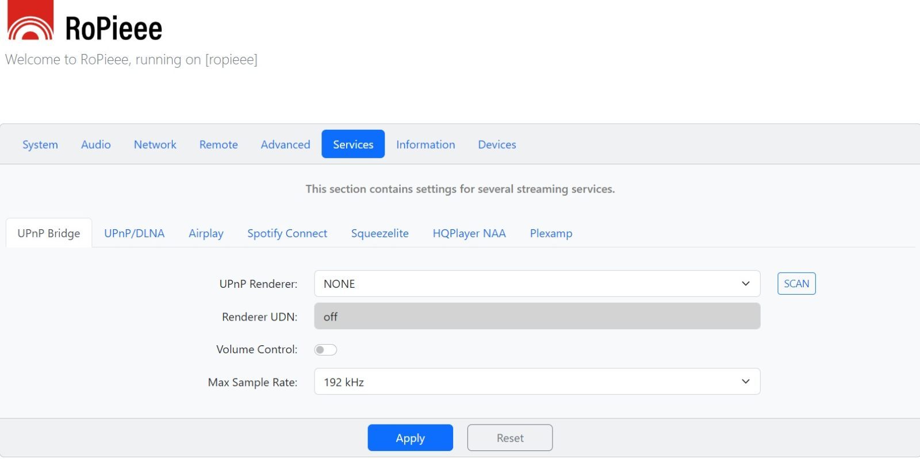Click the 'UPnP Renderer:' label
This screenshot has width=920, height=459.
click(258, 284)
